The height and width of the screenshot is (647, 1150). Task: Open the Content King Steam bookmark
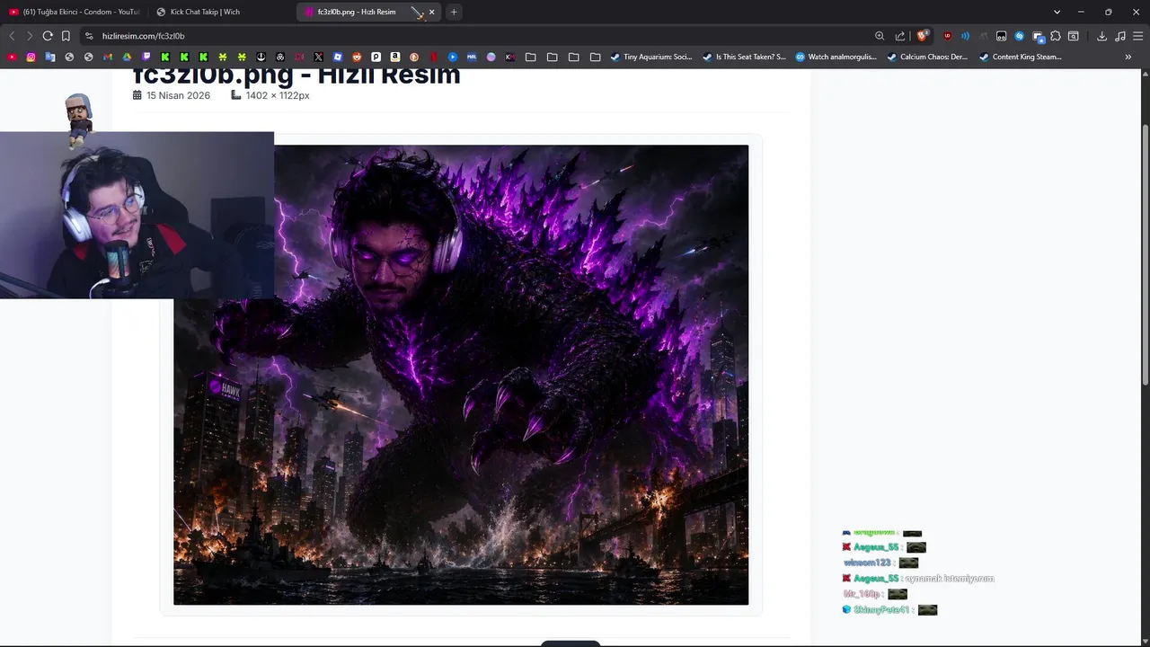(1021, 57)
